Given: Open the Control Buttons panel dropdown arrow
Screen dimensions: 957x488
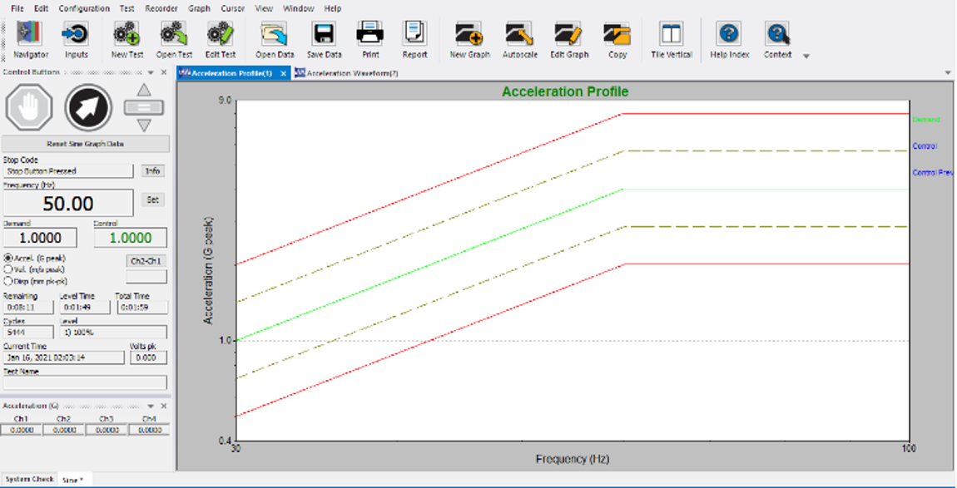Looking at the screenshot, I should [151, 72].
